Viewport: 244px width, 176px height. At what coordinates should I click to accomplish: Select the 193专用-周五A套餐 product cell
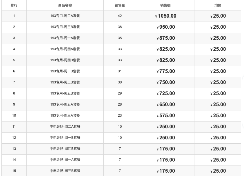click(65, 104)
